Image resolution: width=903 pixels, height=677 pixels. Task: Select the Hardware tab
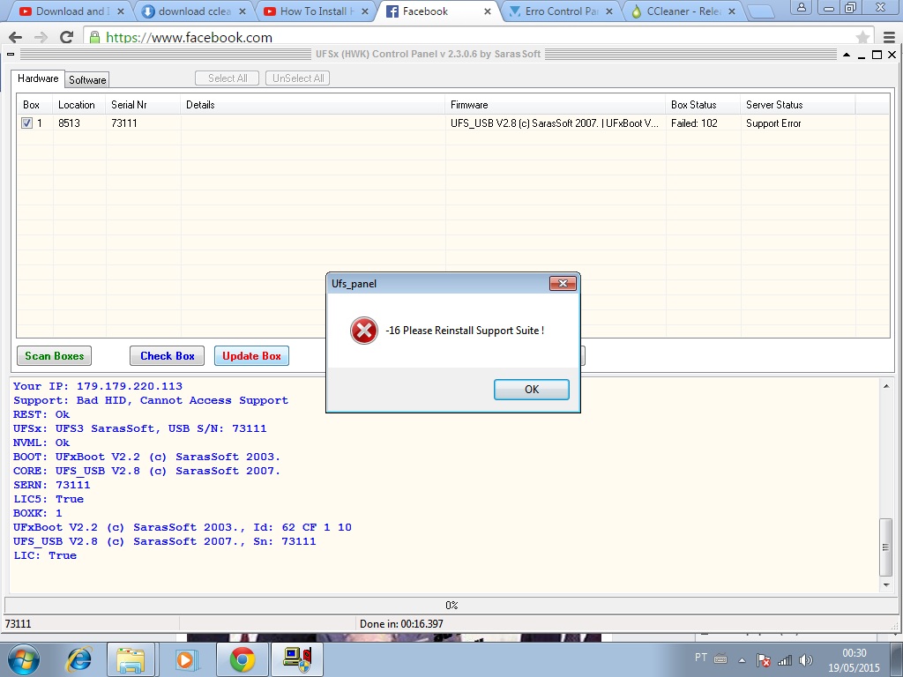(x=38, y=78)
